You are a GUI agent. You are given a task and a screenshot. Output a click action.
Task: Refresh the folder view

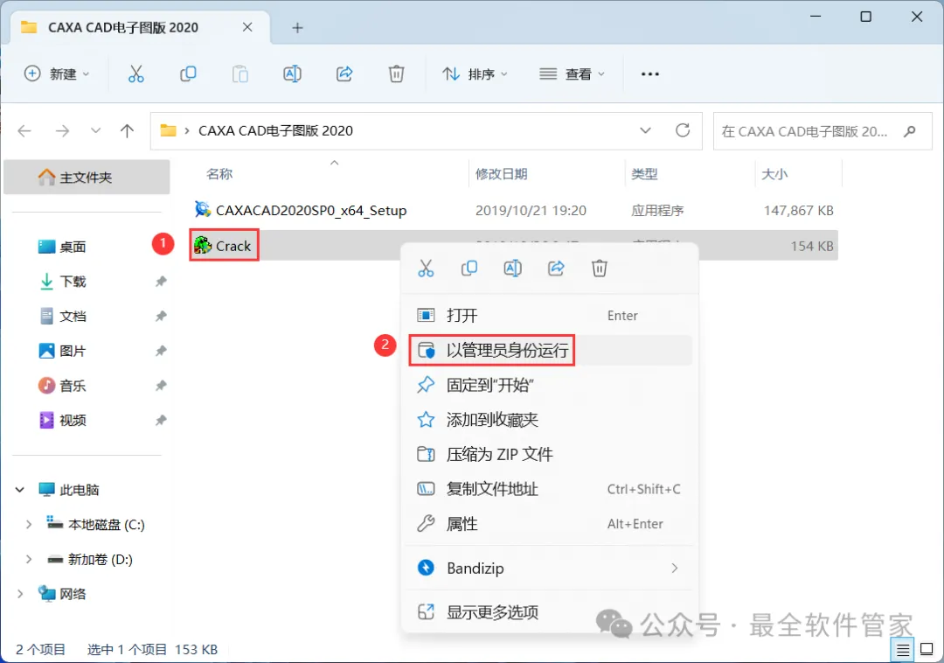(683, 130)
